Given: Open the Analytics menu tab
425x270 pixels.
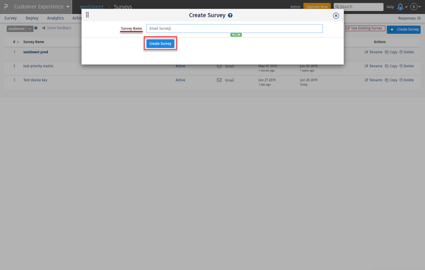Looking at the screenshot, I should coord(55,18).
